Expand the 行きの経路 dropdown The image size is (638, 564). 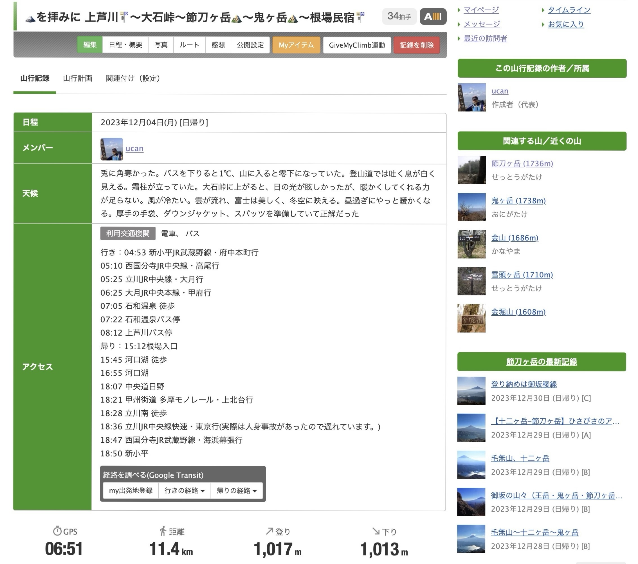185,491
